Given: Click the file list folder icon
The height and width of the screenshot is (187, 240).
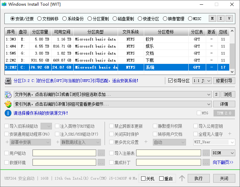Looking at the screenshot, I should (x=8, y=95).
